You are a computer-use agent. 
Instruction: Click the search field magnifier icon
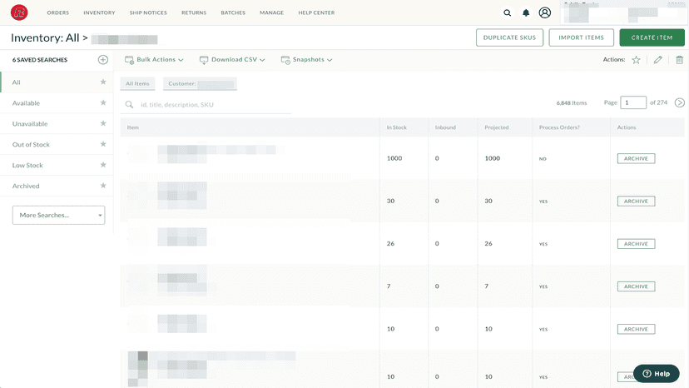(129, 104)
